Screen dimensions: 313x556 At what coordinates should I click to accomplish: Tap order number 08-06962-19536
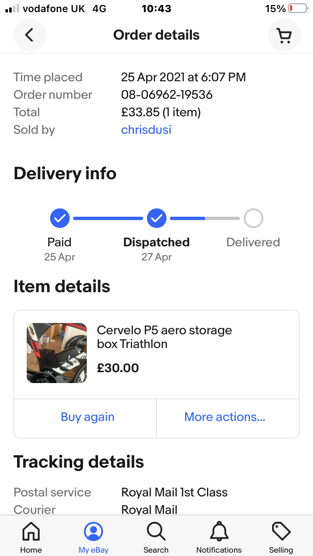167,95
